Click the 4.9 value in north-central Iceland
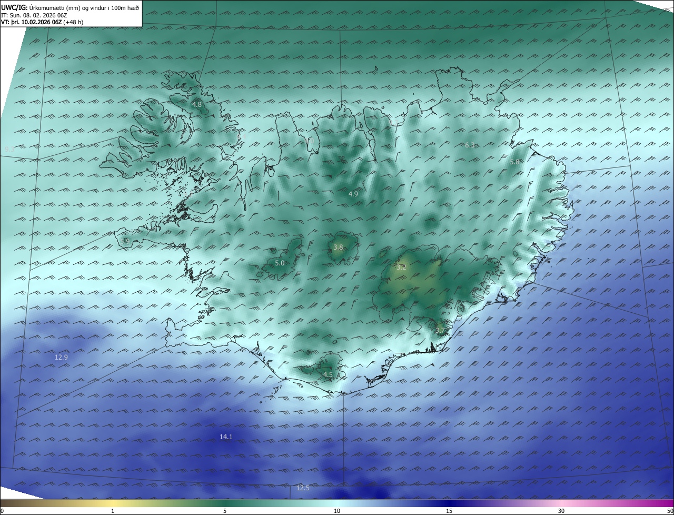Screen dimensions: 674x515 click(x=353, y=194)
